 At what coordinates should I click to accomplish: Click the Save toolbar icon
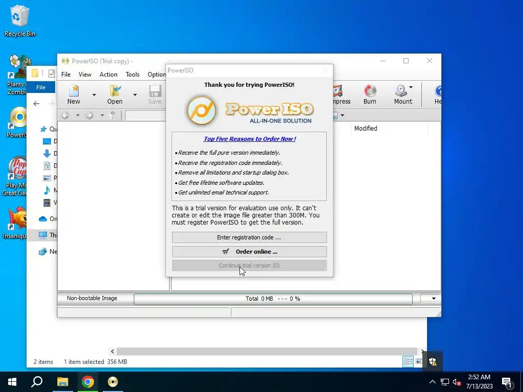155,94
